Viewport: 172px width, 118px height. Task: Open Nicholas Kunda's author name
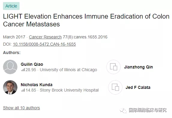click(x=37, y=85)
